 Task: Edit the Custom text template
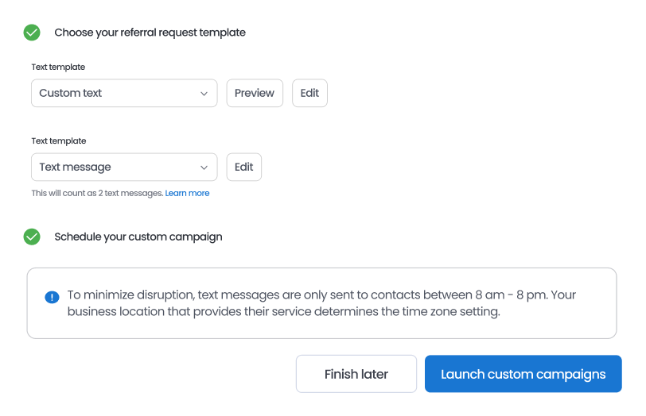[x=309, y=93]
